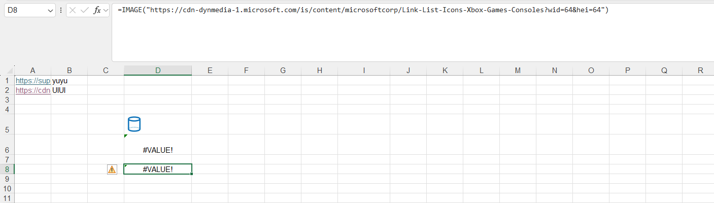
Task: Select cell B1 containing yuyu
Action: (69, 80)
